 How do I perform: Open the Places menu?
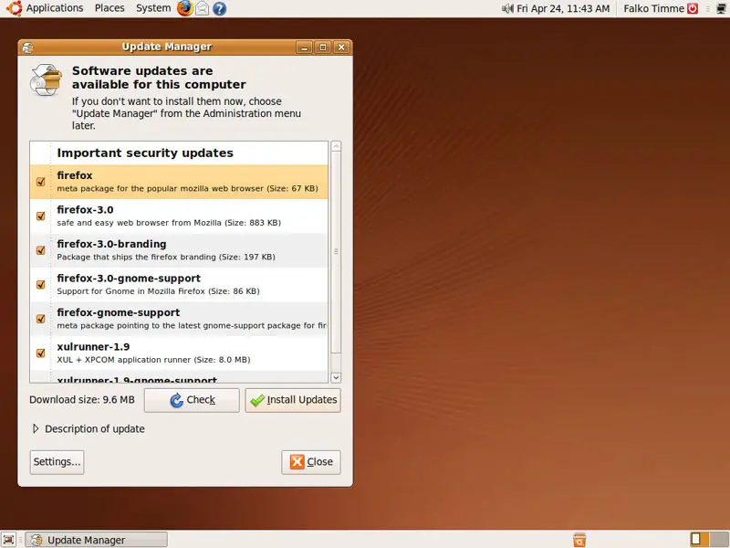(x=109, y=8)
